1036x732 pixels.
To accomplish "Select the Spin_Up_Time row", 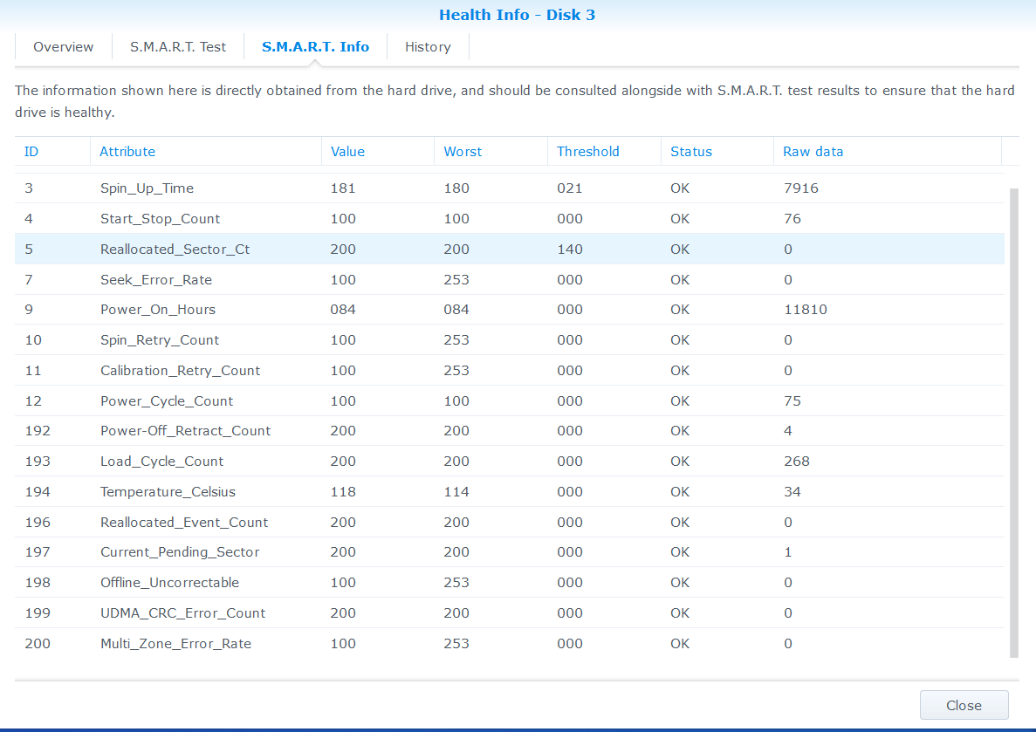I will coord(510,188).
